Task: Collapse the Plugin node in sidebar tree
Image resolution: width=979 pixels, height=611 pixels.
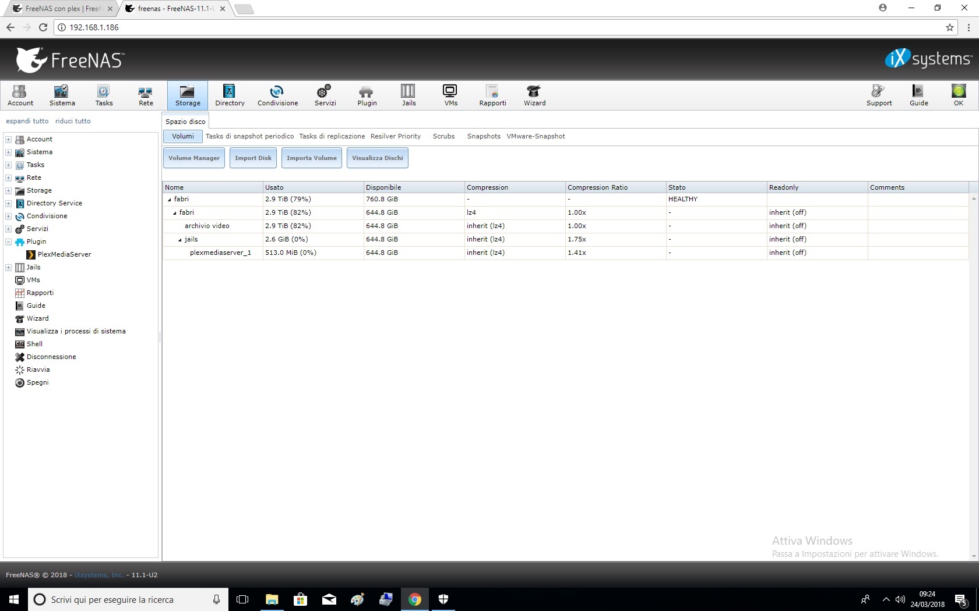Action: click(x=9, y=241)
